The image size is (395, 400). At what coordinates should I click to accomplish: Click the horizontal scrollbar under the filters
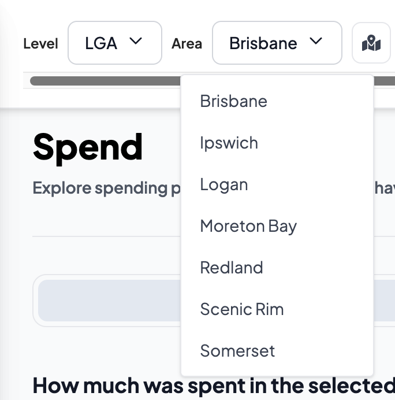(104, 81)
